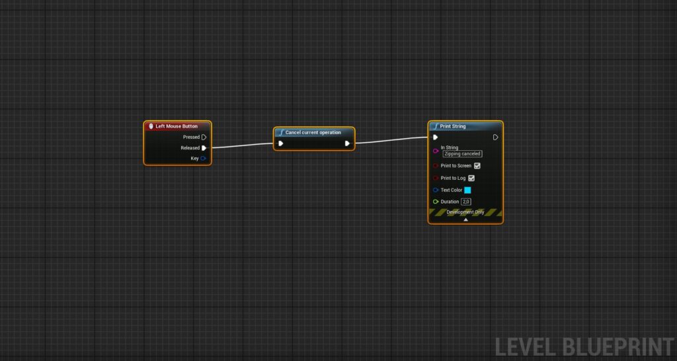Toggle the Print to Log checkbox
This screenshot has height=361, width=677.
point(471,178)
